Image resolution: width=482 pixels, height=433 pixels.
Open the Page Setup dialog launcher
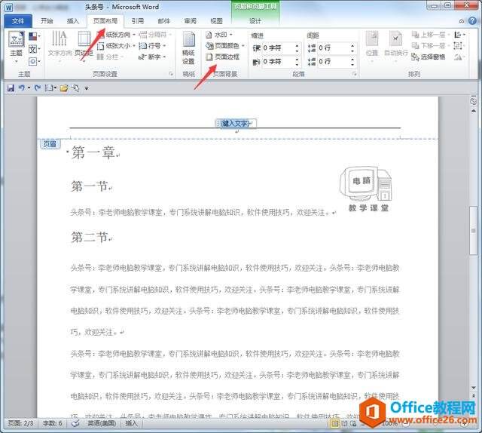(x=171, y=74)
